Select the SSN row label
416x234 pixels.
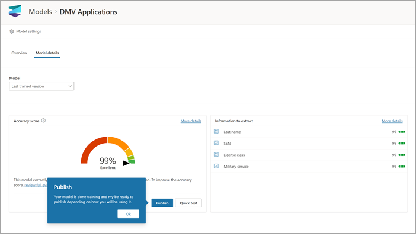(227, 144)
